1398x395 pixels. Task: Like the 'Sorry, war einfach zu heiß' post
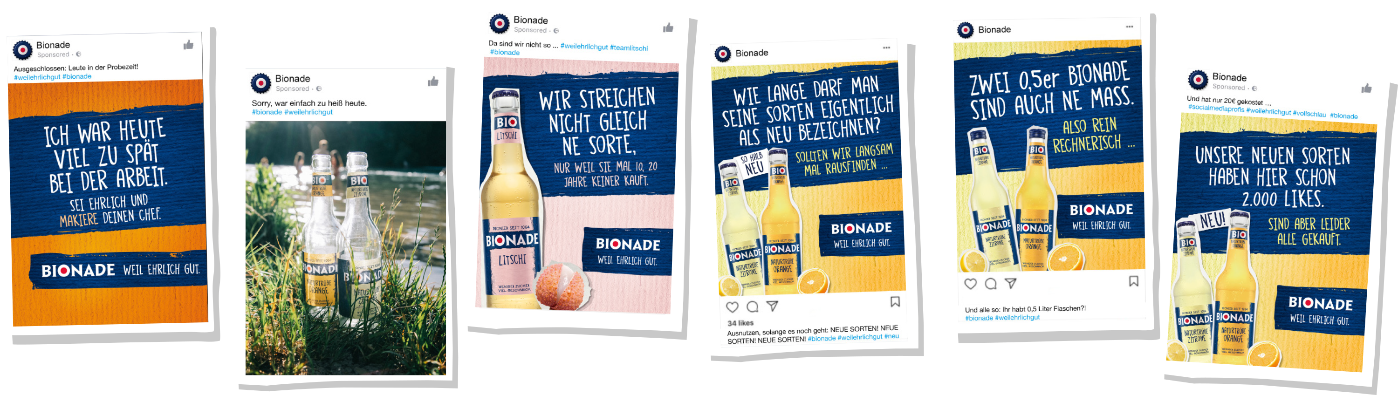point(433,82)
